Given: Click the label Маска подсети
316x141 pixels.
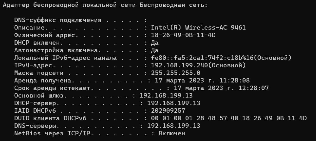Looking at the screenshot, I should coord(39,73).
